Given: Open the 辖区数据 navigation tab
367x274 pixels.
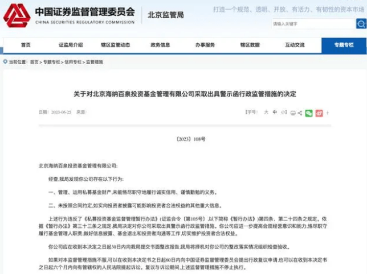Looking at the screenshot, I should pyautogui.click(x=250, y=45).
